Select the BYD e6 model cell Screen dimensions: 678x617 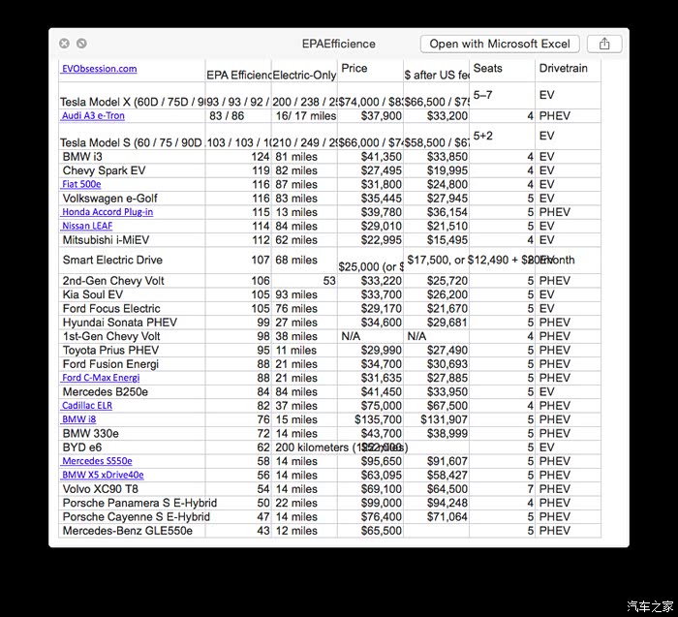[82, 447]
